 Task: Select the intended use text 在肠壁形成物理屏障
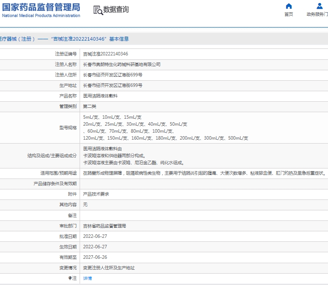tap(204, 173)
